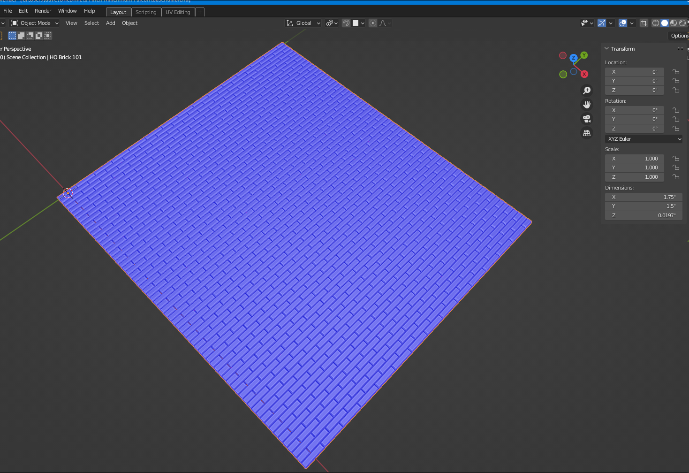Choose the 'Extend selection' mode icon
This screenshot has width=689, height=473.
[x=21, y=36]
